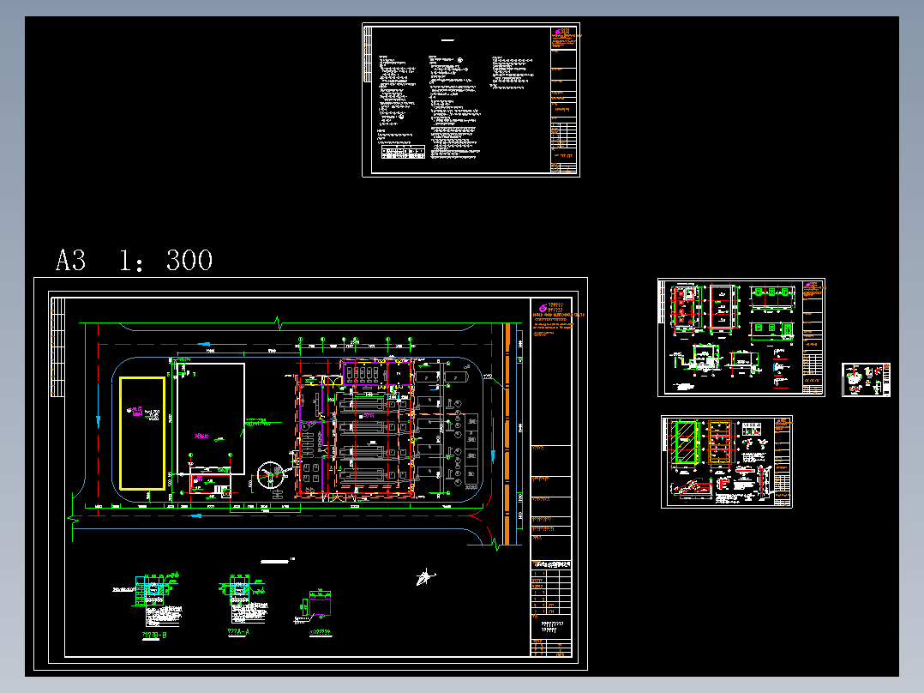This screenshot has width=924, height=693.
Task: Click the magenta logo in main sheet title block
Action: (x=543, y=308)
